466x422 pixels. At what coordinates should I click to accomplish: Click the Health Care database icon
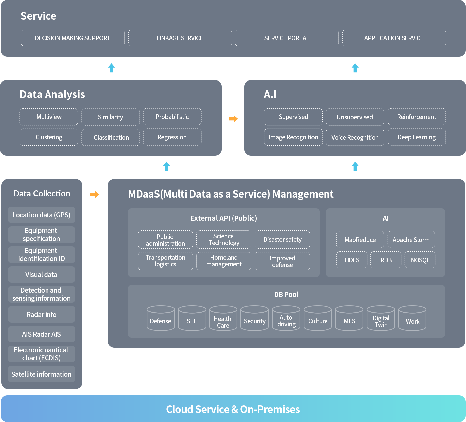pos(223,318)
